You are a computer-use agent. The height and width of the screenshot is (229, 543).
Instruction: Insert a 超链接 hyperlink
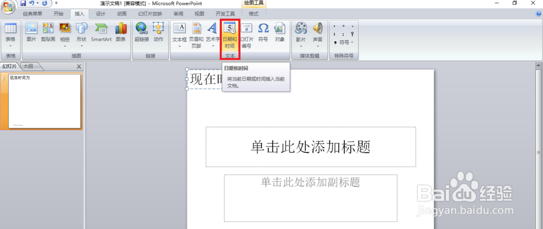142,33
